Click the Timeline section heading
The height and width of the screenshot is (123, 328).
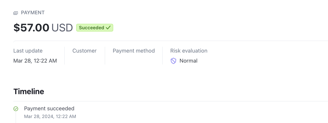29,92
